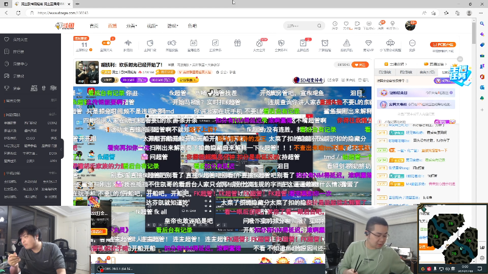Click the orange follow button with heart
The image size is (488, 274).
(x=360, y=65)
